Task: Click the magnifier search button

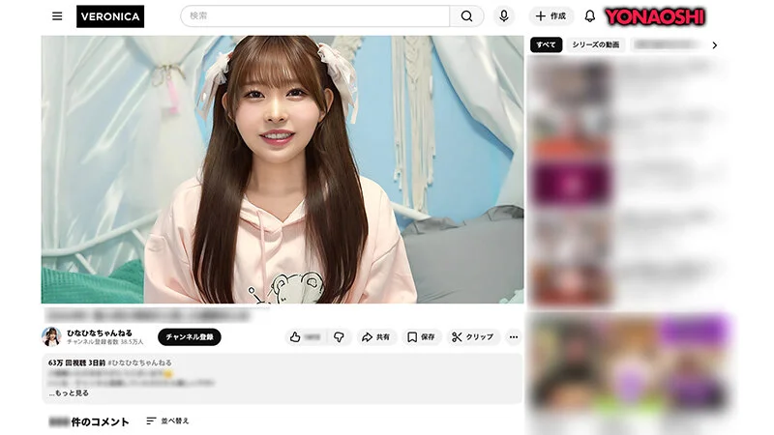Action: (x=466, y=16)
